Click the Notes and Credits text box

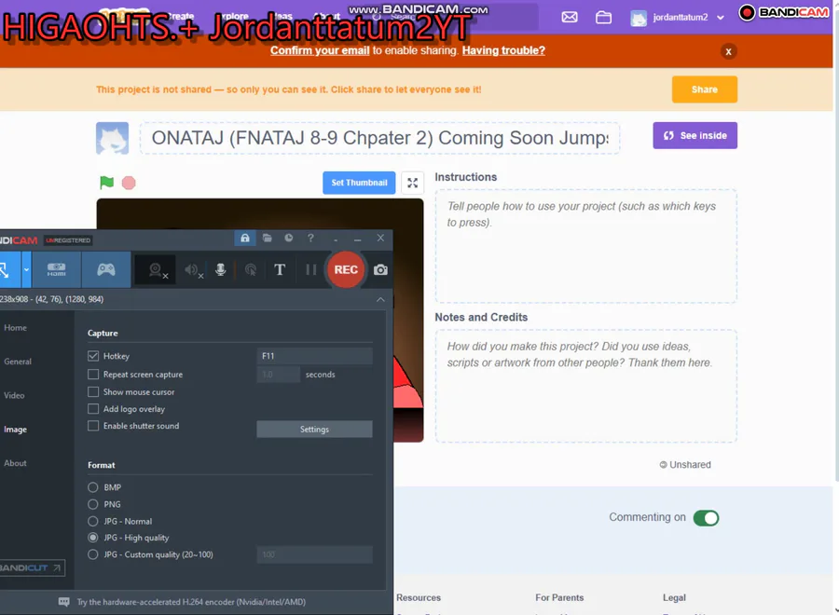click(x=586, y=386)
